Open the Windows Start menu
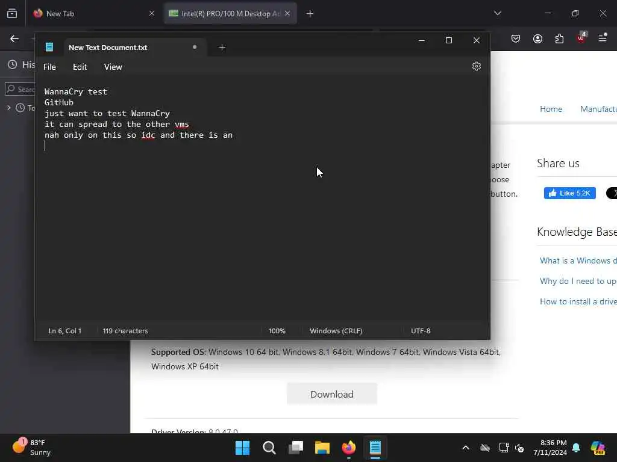 coord(242,448)
